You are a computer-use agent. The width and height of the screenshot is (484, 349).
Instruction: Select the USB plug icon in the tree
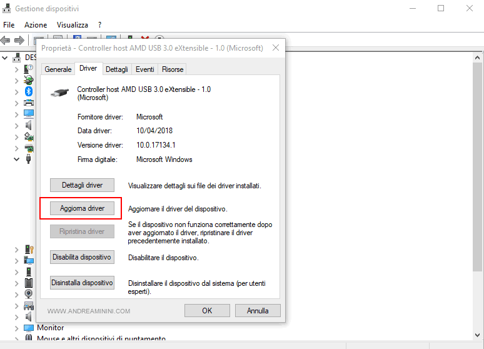28,159
